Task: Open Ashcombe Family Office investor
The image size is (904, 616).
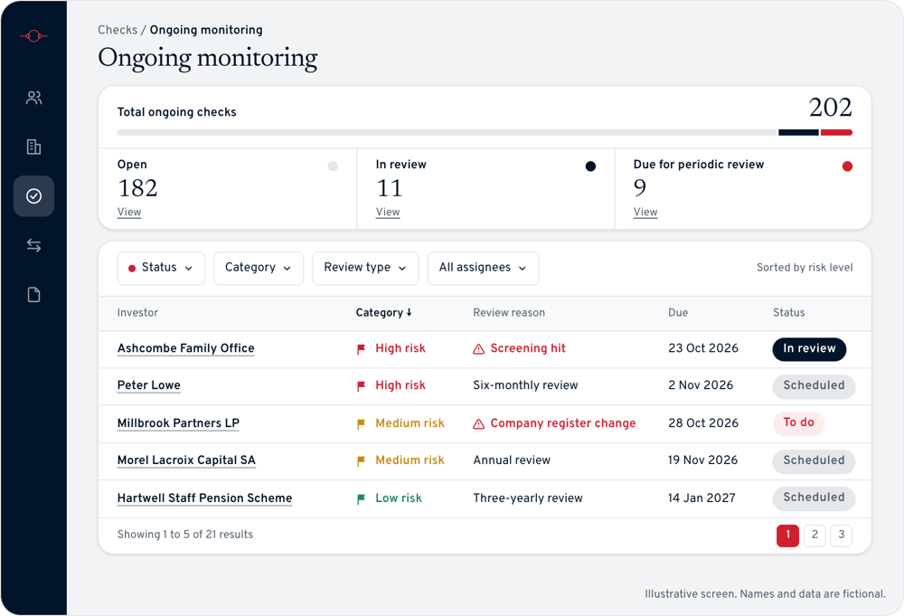Action: [x=185, y=348]
